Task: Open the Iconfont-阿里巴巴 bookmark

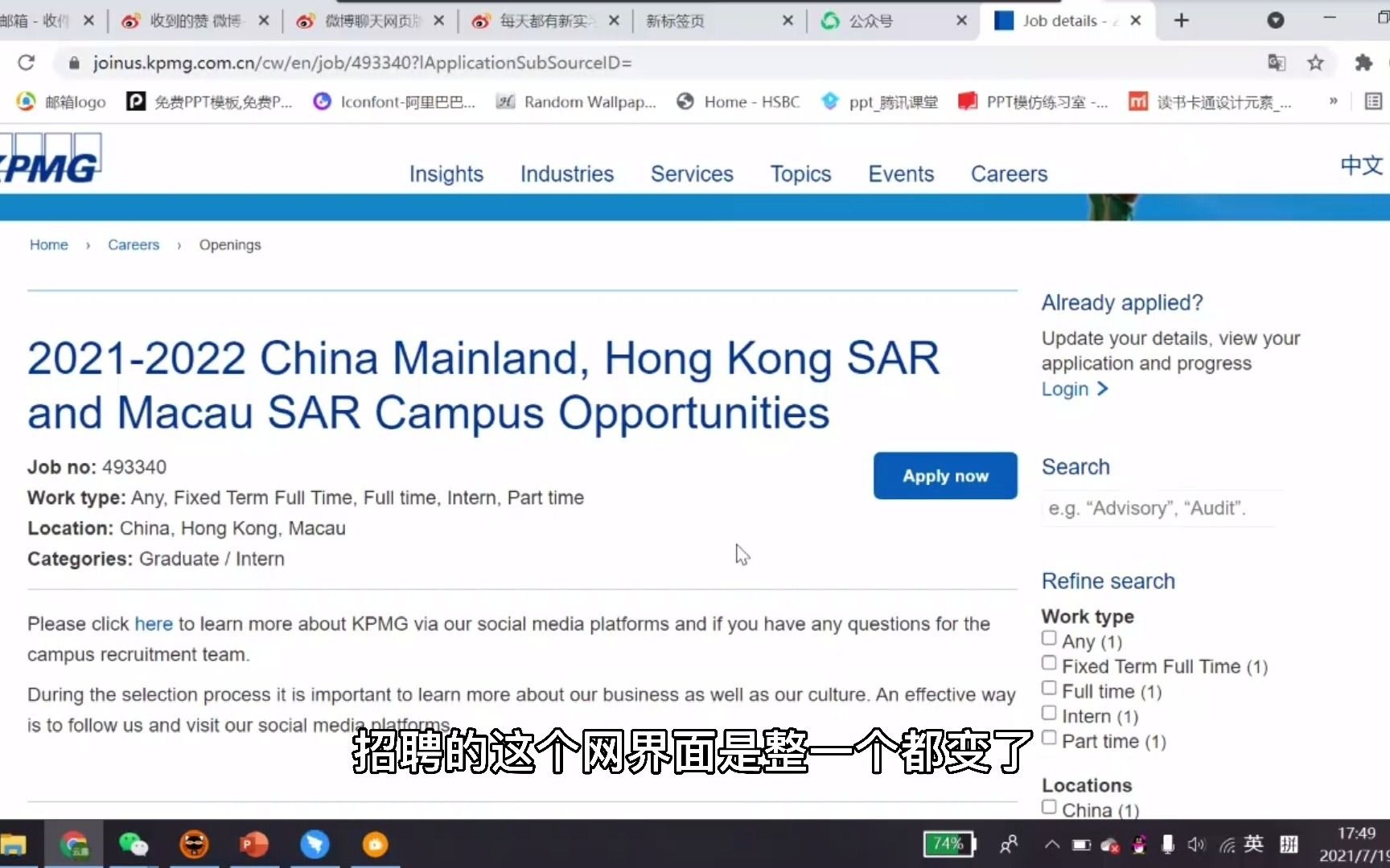Action: [x=395, y=101]
